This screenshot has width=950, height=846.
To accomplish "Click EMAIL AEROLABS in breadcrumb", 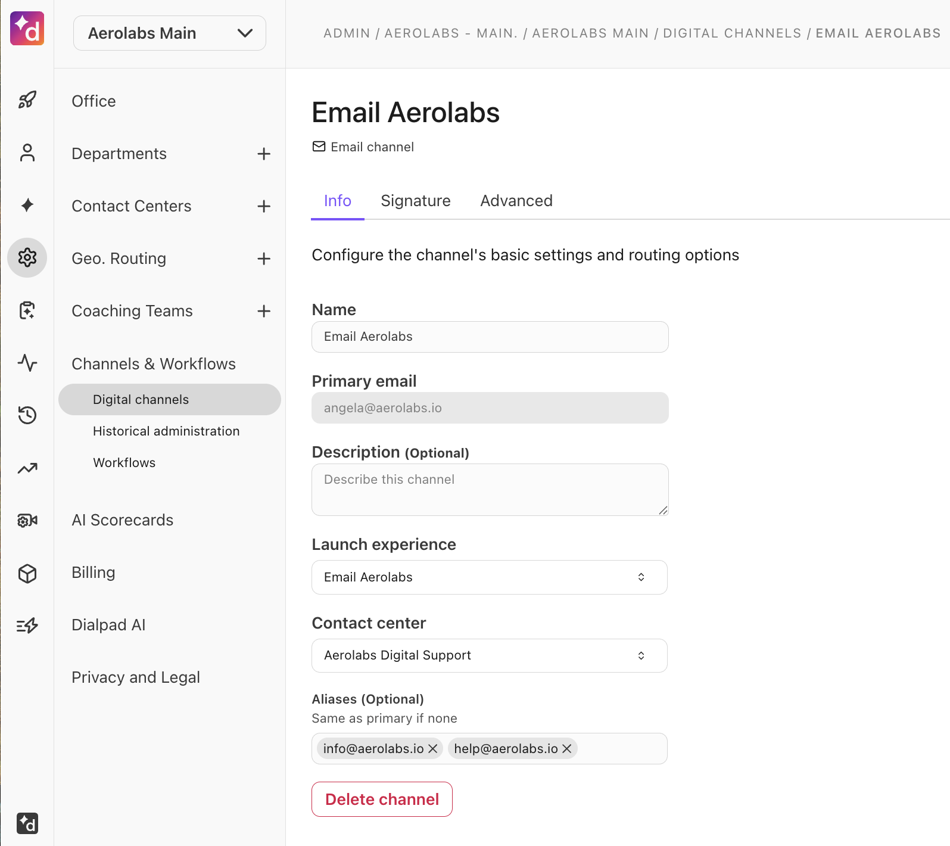I will [878, 33].
